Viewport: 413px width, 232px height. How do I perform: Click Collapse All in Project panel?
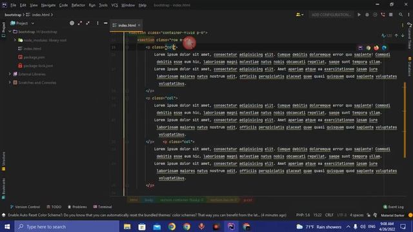[88, 23]
